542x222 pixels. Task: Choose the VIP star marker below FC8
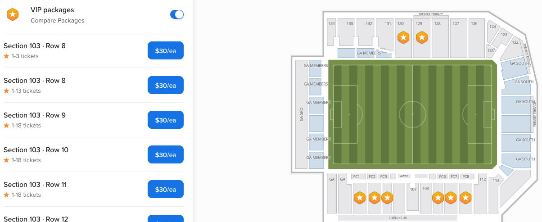click(465, 198)
